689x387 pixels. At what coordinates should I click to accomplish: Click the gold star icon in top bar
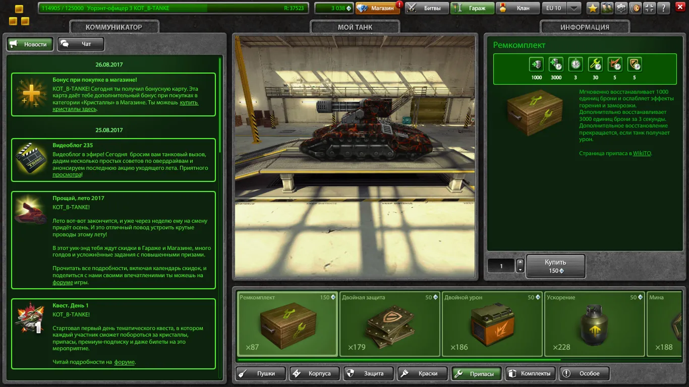[x=593, y=8]
